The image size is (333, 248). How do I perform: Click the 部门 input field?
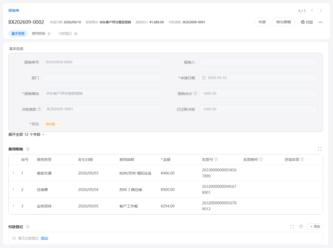tap(102, 78)
